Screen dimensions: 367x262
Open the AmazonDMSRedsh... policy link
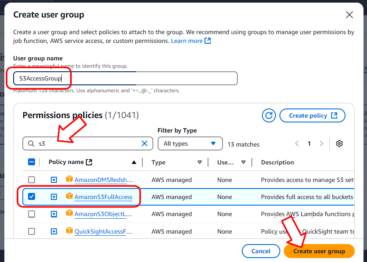[x=103, y=180]
